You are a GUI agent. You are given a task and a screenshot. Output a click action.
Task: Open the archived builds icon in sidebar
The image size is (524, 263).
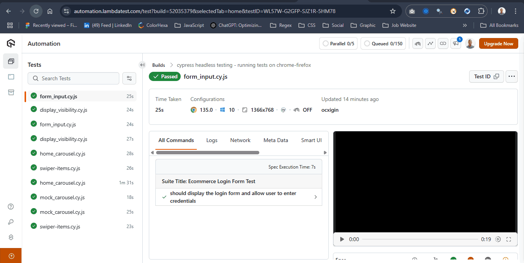tap(10, 92)
